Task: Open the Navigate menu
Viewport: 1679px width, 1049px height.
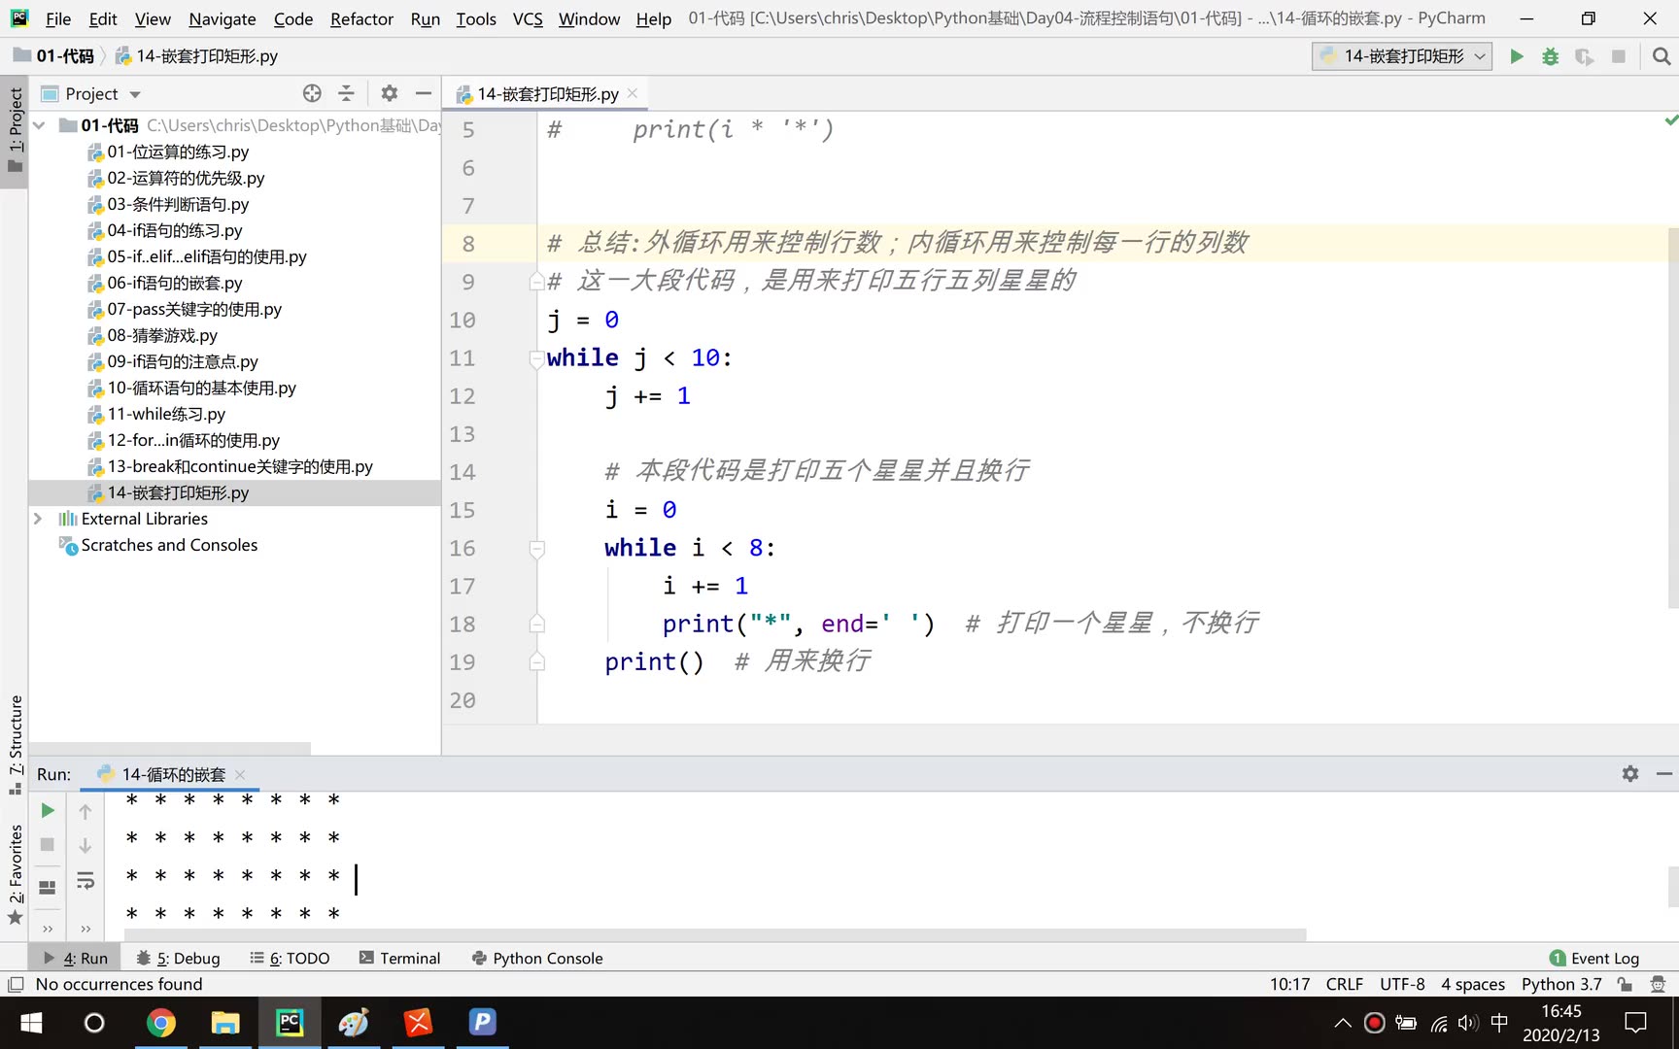Action: [x=222, y=18]
